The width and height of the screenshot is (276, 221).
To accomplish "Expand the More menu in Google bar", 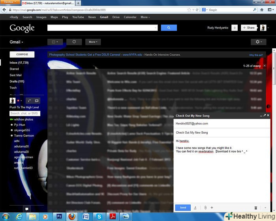I will coord(145,17).
